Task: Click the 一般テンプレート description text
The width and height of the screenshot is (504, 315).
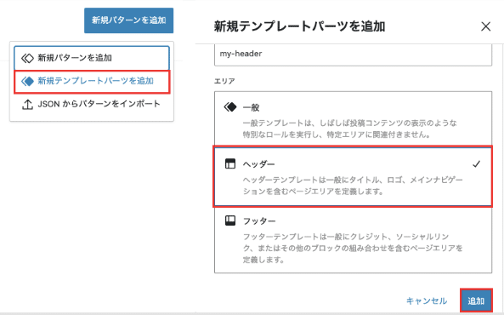Action: click(349, 129)
